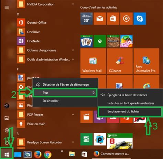The height and width of the screenshot is (159, 163).
Task: Open the Mail envelope tile
Action: coord(100,19)
